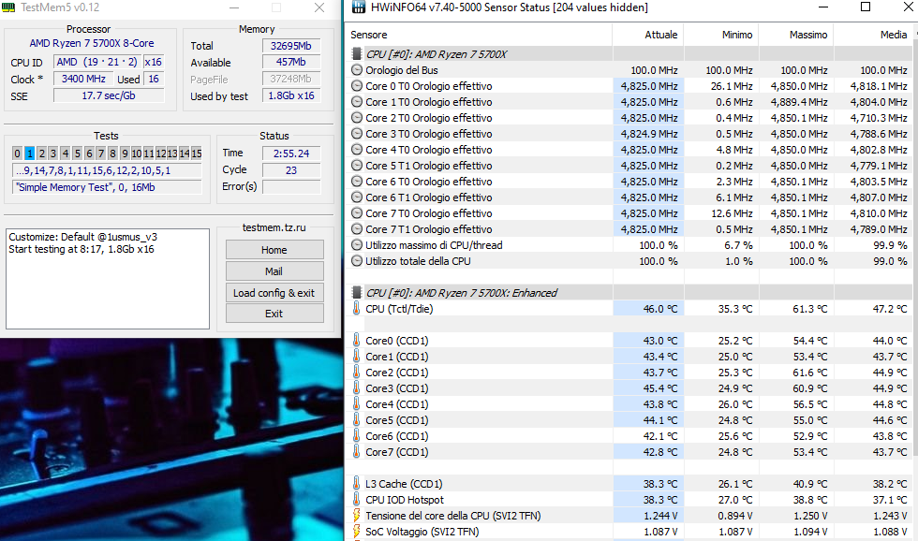Click the thermometer icon of Core3 (CCD1)
Image resolution: width=918 pixels, height=541 pixels.
click(357, 387)
